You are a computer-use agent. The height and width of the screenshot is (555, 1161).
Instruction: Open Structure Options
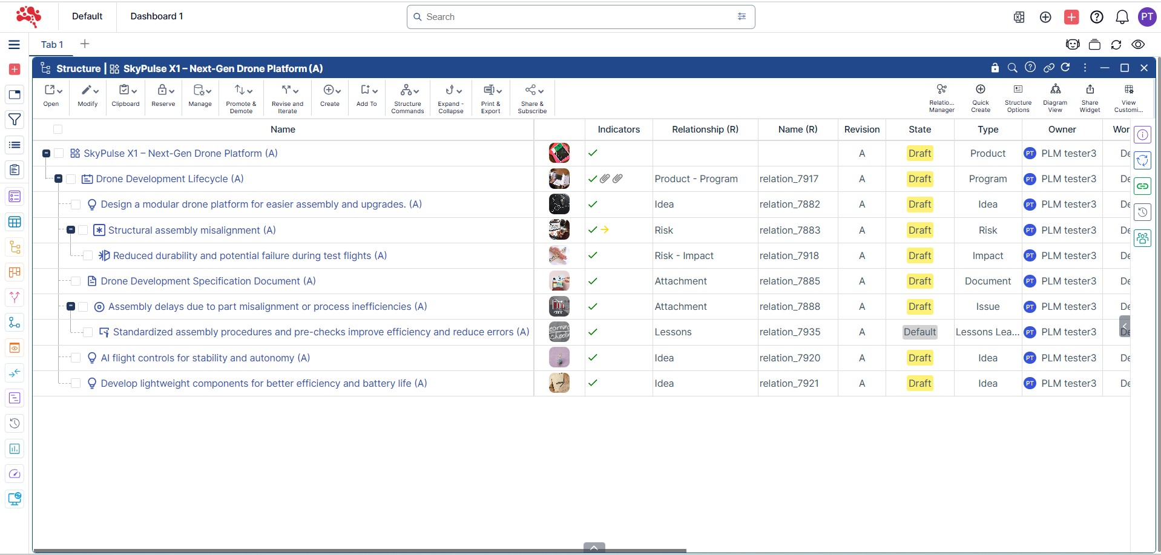[x=1018, y=97]
